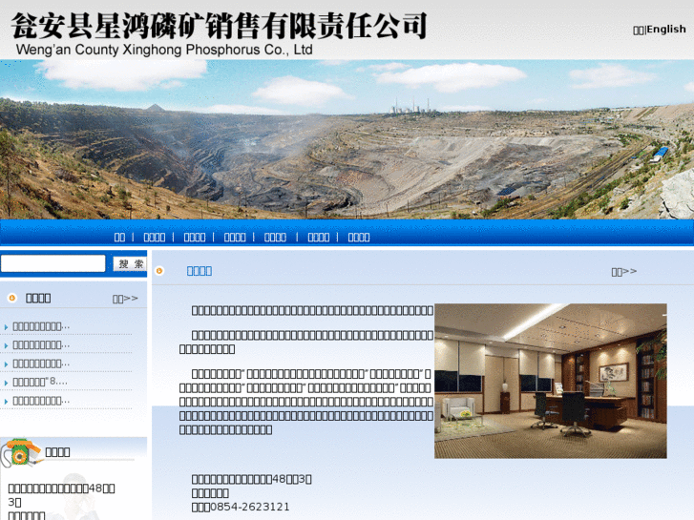Click the Weng'an County Xinghong Phosphorus logo
Screen dimensions: 694x520
pos(220,33)
